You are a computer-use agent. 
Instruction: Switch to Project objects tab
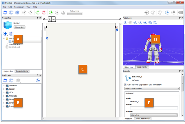tap(22, 71)
